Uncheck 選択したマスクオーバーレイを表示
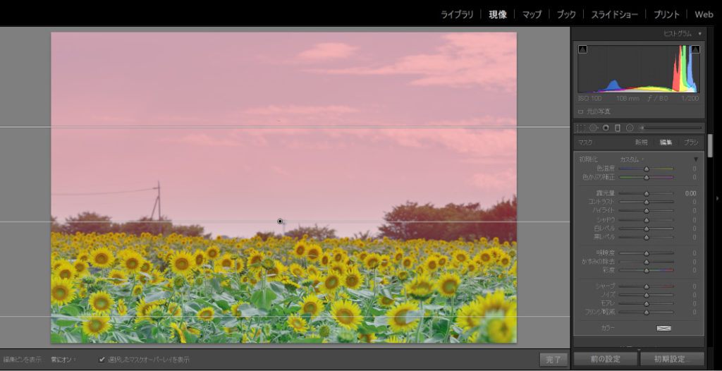722x371 pixels. tap(102, 360)
